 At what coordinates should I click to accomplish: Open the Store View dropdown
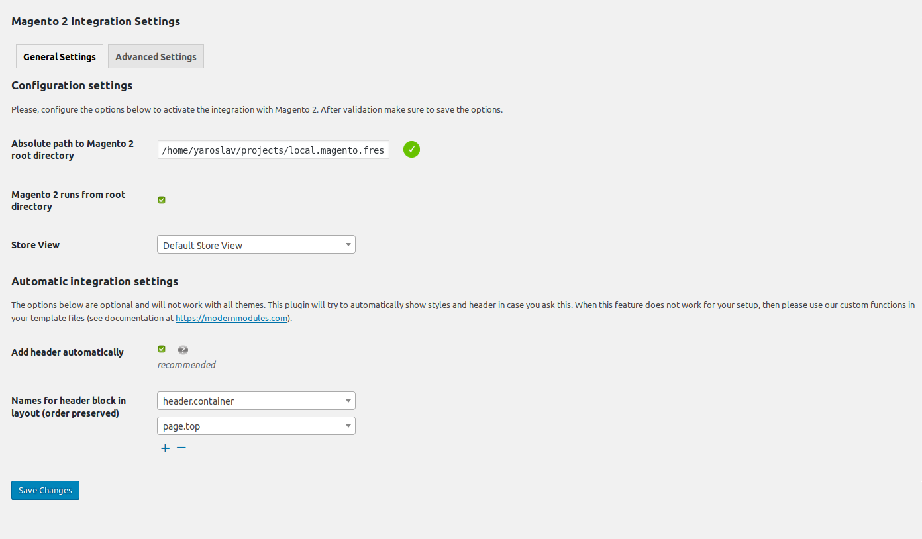[256, 245]
